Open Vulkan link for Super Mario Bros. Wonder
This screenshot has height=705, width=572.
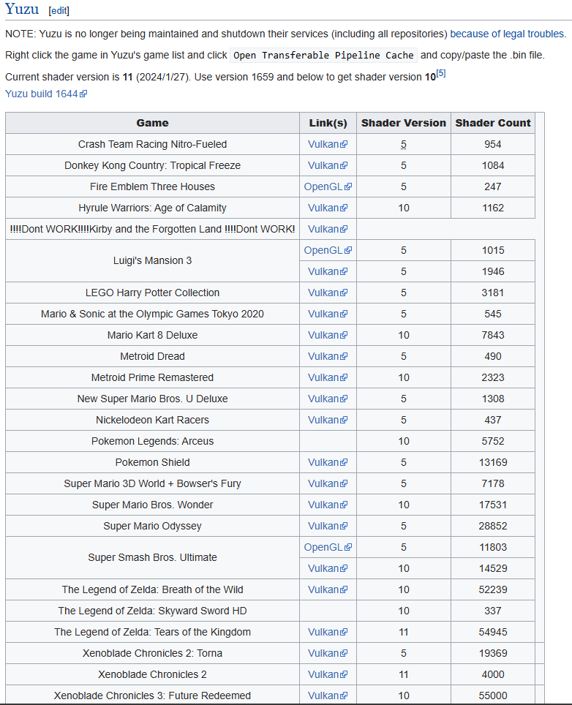tap(328, 505)
